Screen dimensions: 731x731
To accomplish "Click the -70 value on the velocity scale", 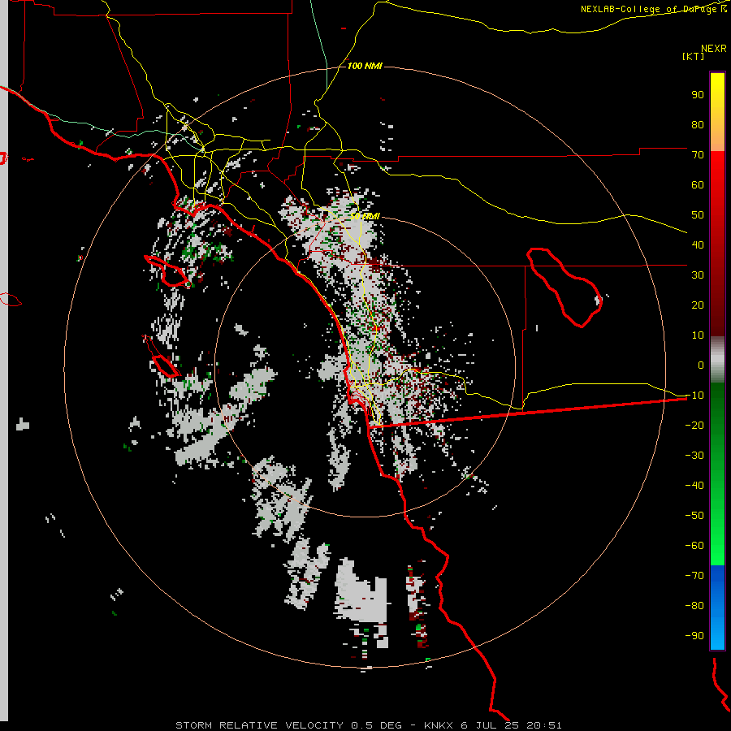I will 694,576.
